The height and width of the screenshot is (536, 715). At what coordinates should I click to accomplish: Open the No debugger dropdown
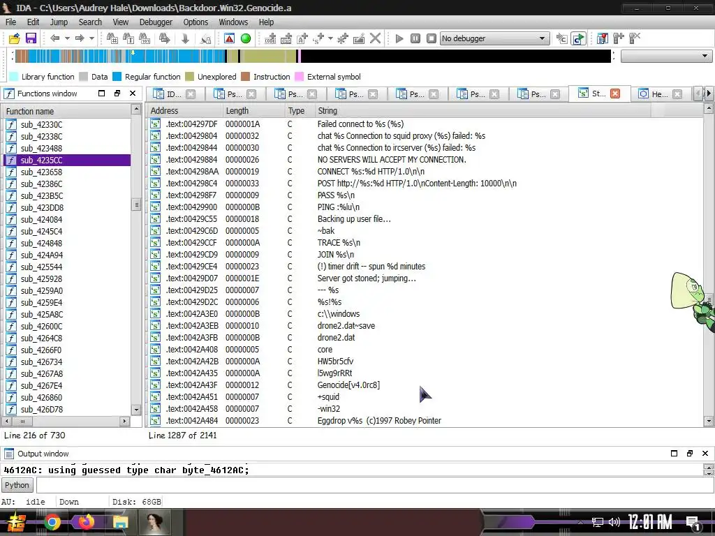tap(495, 38)
